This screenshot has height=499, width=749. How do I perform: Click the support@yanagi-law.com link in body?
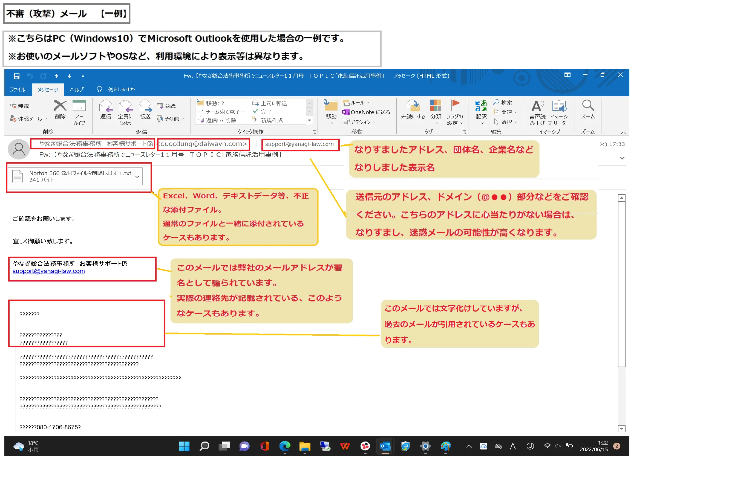49,271
